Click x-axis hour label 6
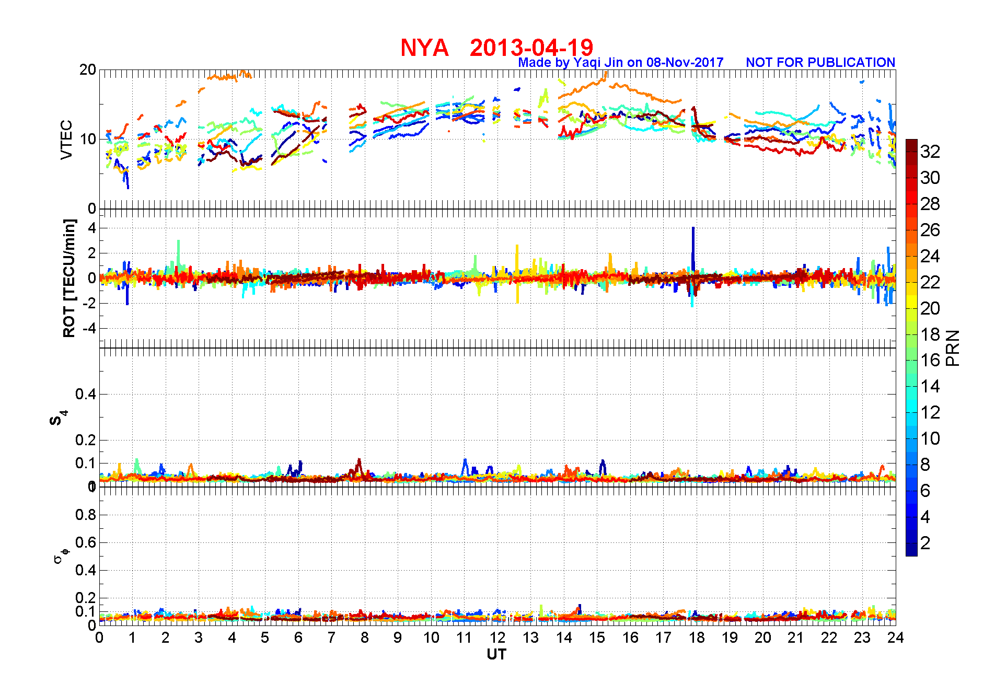This screenshot has height=695, width=995. [298, 638]
